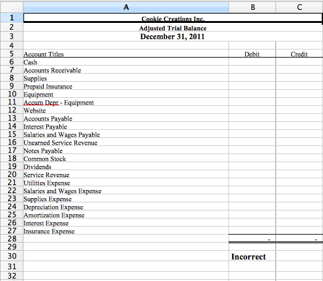Click the Website account cell
Viewport: 323px width, 281px height.
(126, 110)
